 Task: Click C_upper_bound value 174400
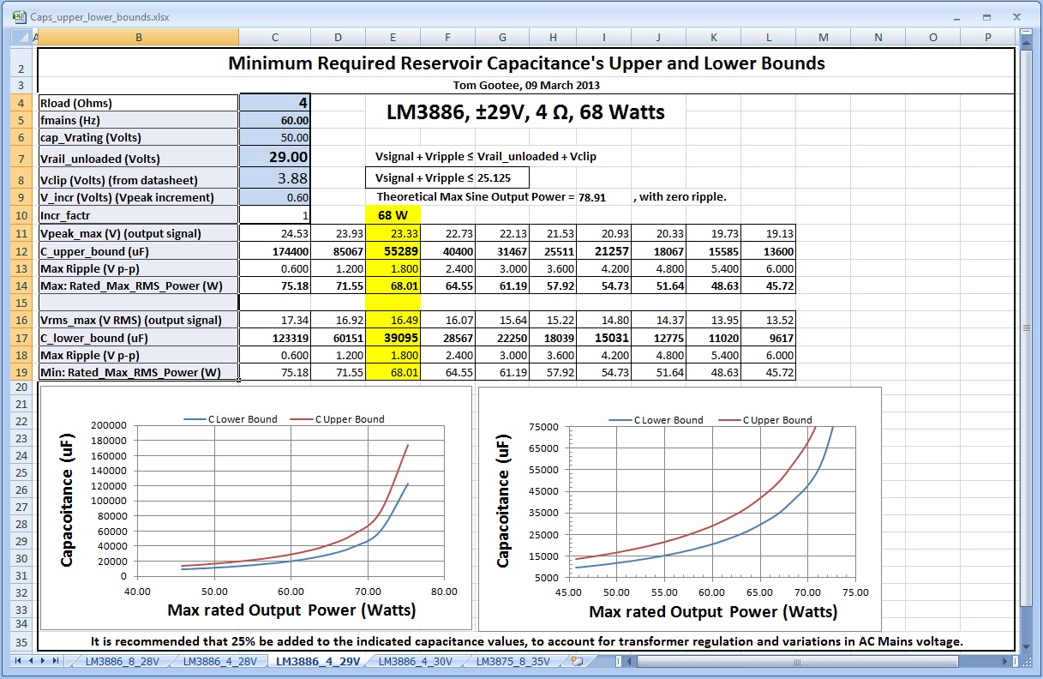point(274,252)
